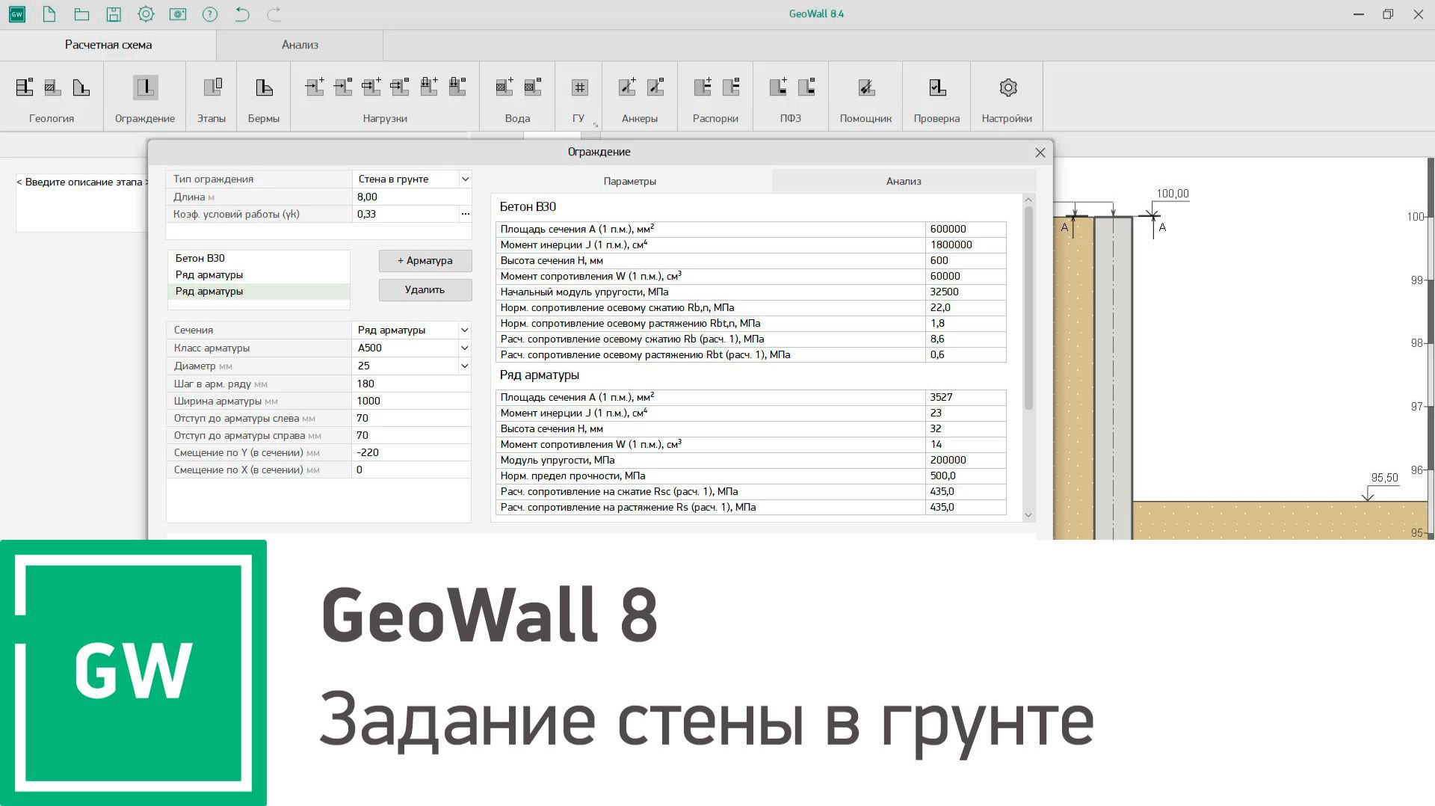Open the Тип ограждения dropdown
Screen dimensions: 1435x806
[x=465, y=179]
